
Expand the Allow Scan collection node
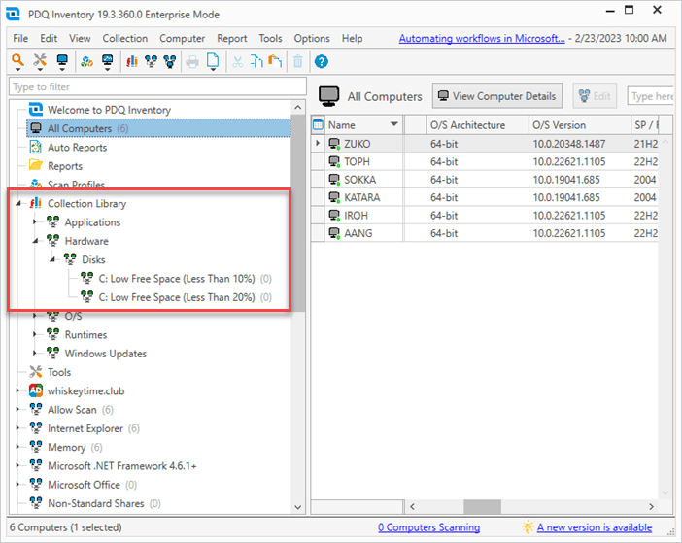point(17,410)
